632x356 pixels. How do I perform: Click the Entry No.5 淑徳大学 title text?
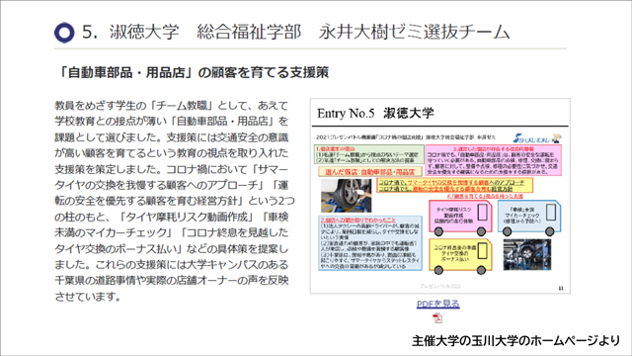click(x=375, y=113)
